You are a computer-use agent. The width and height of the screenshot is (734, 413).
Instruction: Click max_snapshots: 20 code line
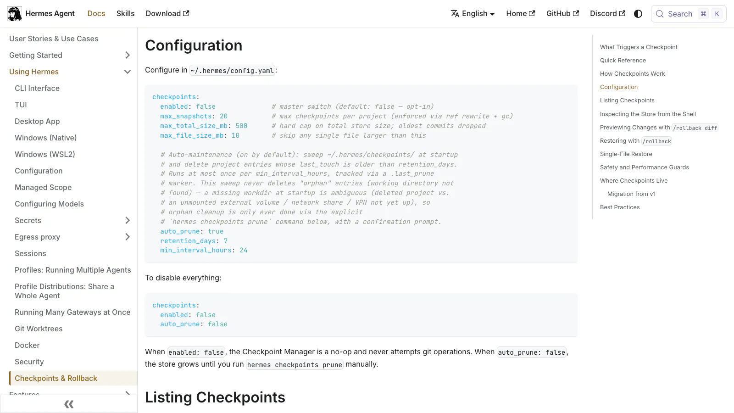tap(194, 116)
